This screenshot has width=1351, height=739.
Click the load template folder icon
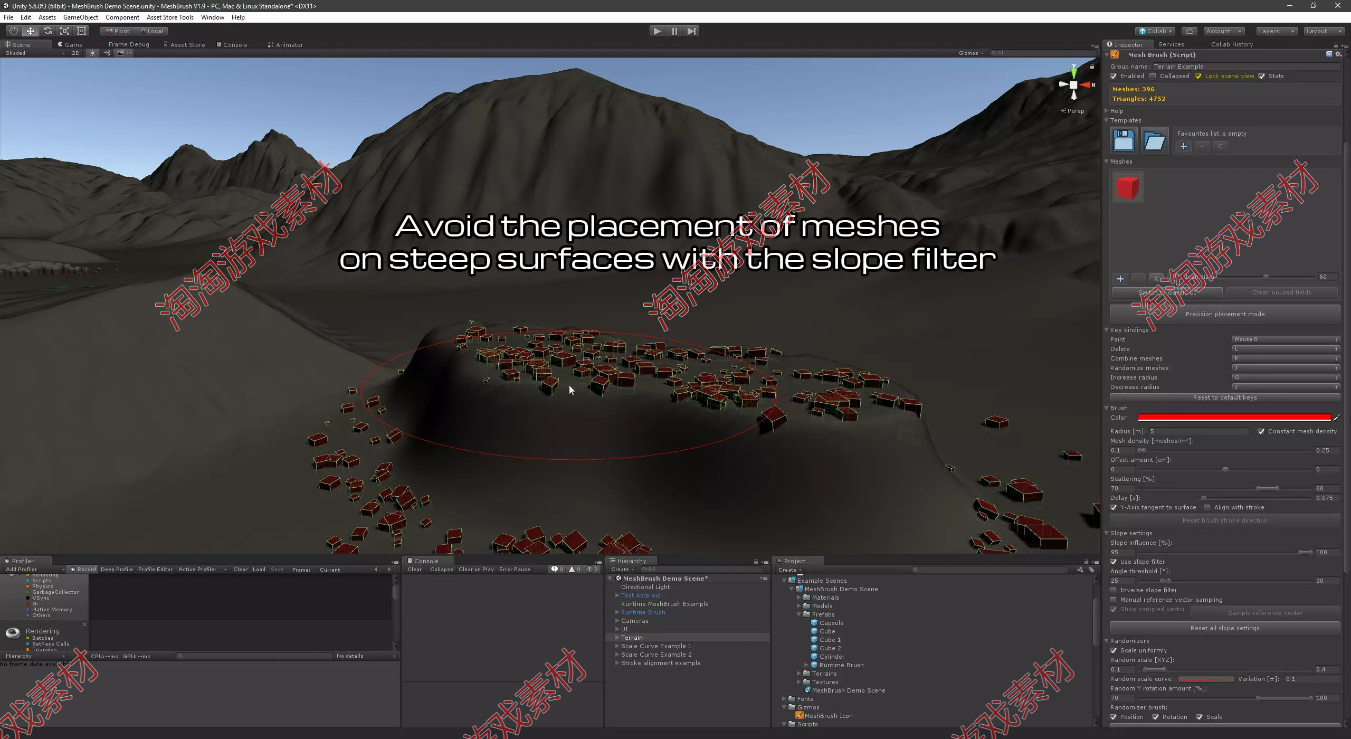(1154, 141)
